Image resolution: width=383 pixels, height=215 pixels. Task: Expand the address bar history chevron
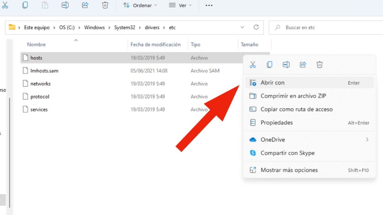click(243, 27)
